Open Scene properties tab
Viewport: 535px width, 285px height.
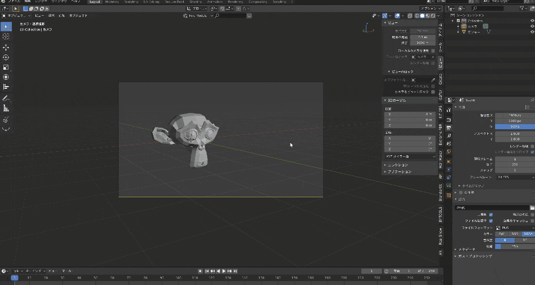point(448,144)
